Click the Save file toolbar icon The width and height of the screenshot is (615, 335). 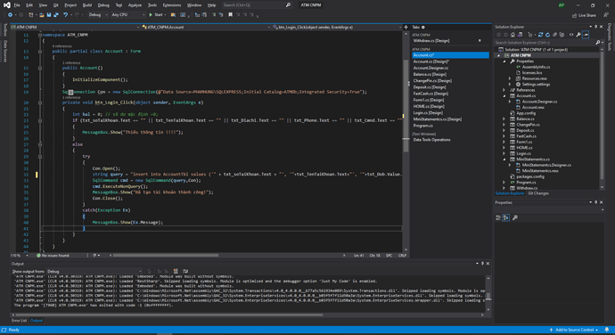49,14
